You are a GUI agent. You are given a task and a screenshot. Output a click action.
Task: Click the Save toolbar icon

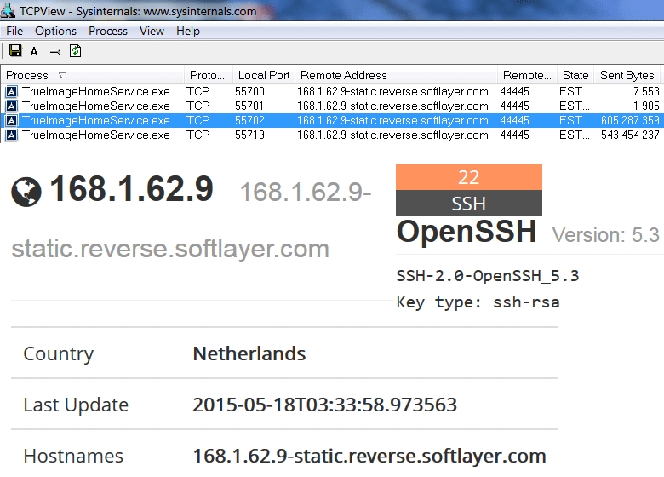point(15,51)
